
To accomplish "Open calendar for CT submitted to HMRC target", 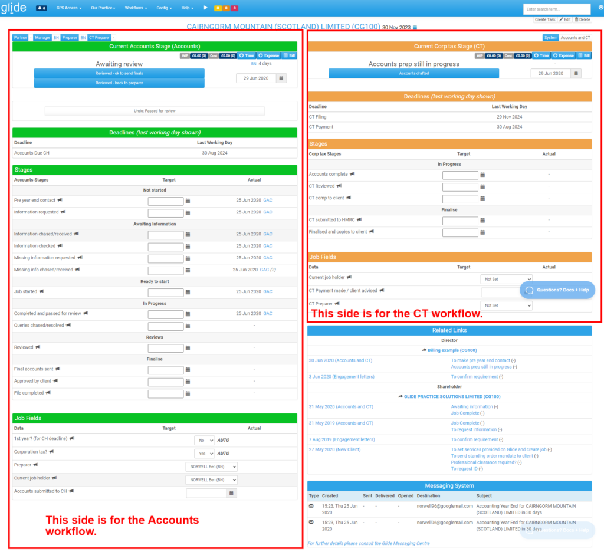I will coord(482,221).
